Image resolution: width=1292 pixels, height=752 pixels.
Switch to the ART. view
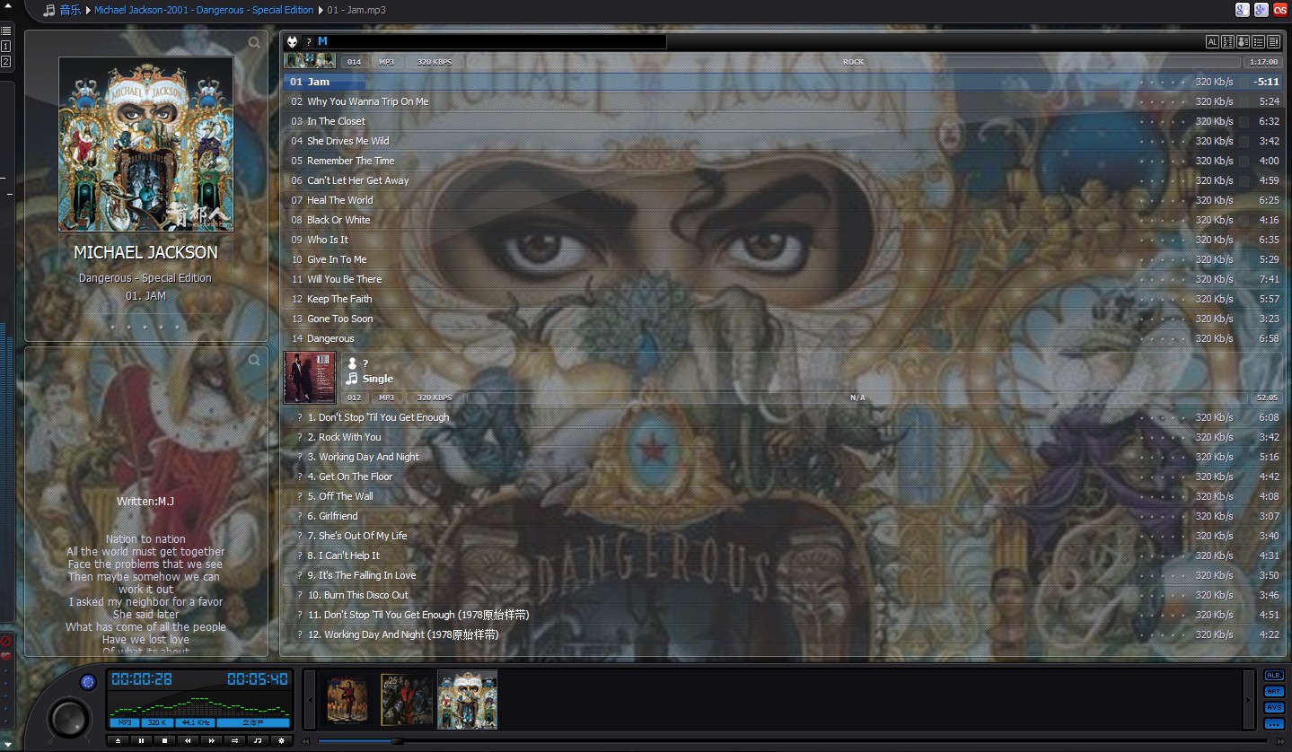tap(1274, 692)
